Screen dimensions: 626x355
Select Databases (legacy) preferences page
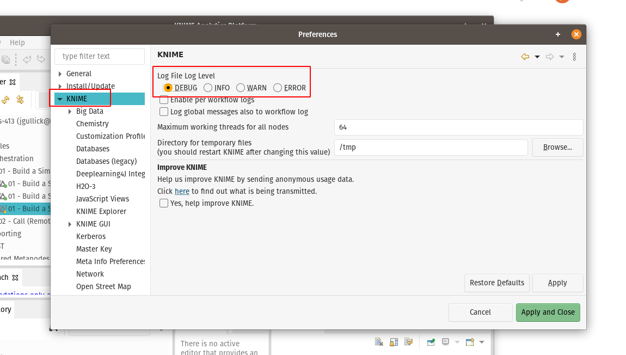click(107, 161)
